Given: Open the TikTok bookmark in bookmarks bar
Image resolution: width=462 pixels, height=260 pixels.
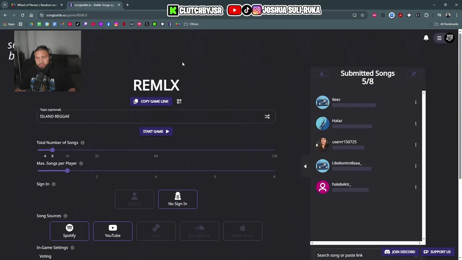Looking at the screenshot, I should [78, 24].
